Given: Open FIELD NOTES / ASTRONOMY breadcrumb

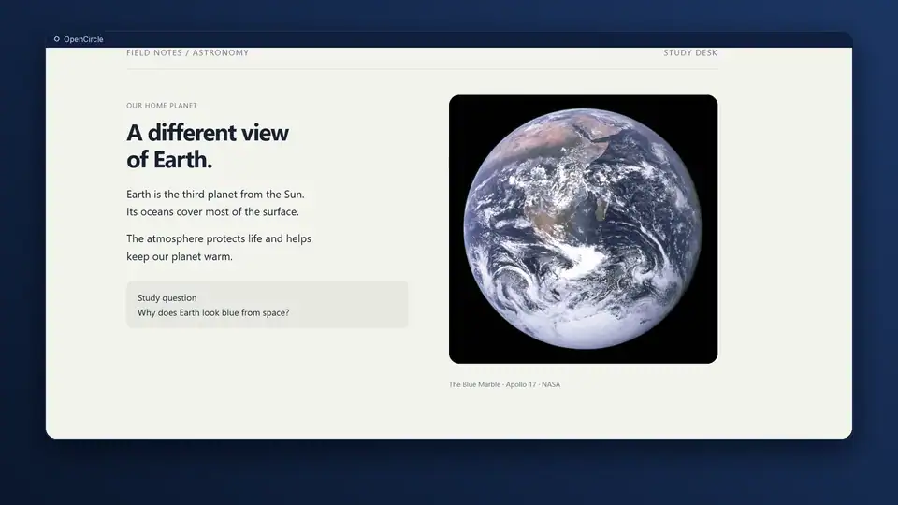Looking at the screenshot, I should point(187,52).
